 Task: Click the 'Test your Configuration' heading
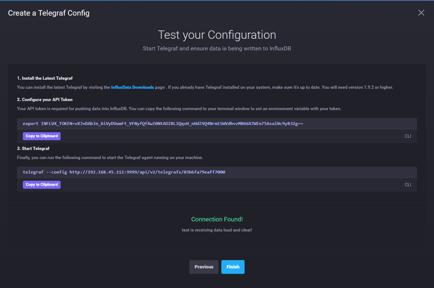[217, 35]
